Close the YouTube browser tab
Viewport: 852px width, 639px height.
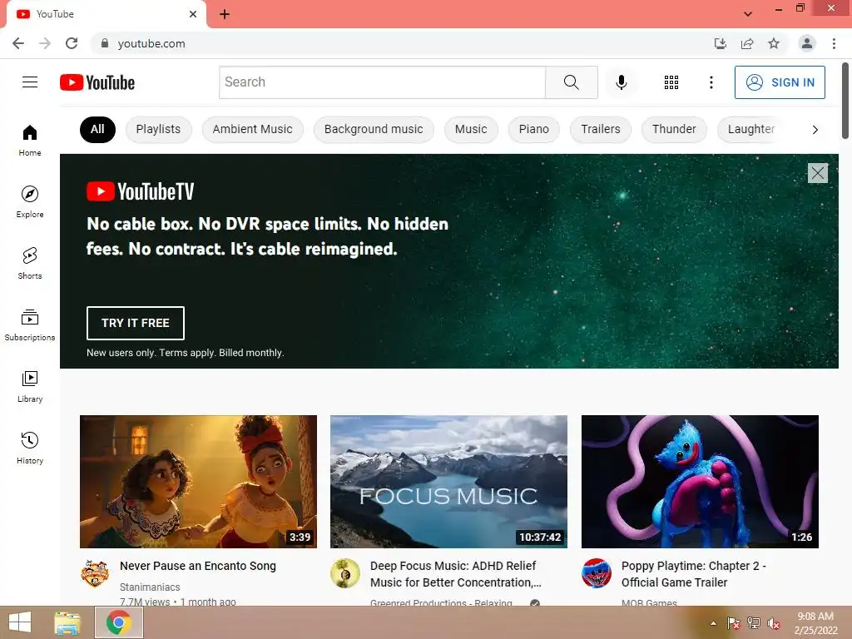pyautogui.click(x=193, y=14)
